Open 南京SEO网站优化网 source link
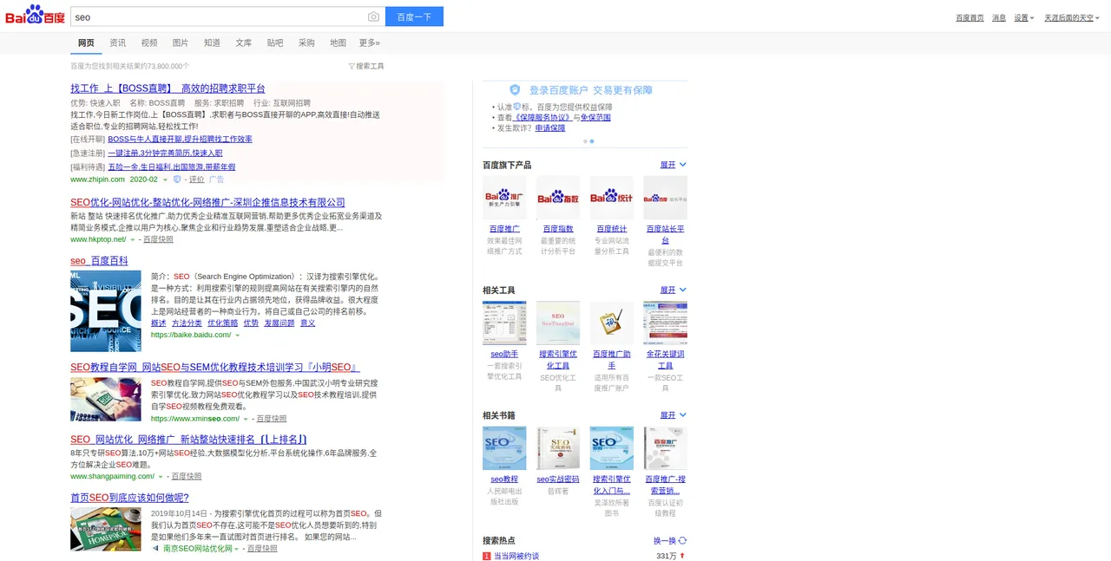This screenshot has width=1111, height=561. [x=198, y=549]
